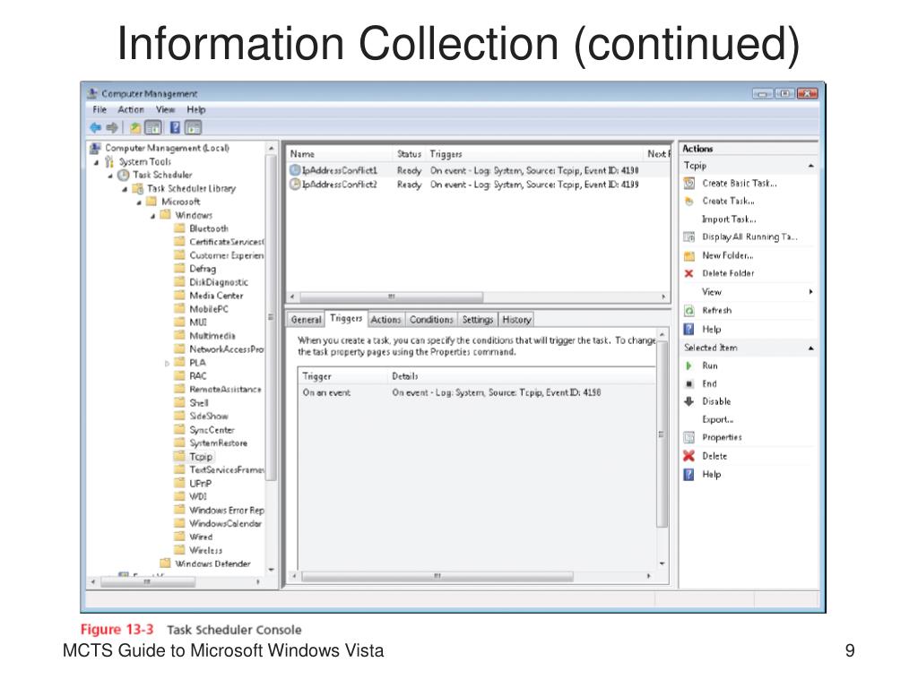Click the Forward arrow toolbar icon
The width and height of the screenshot is (918, 688).
coord(112,127)
